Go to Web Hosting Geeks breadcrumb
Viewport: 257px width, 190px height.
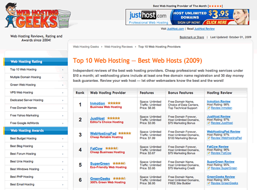pos(86,47)
